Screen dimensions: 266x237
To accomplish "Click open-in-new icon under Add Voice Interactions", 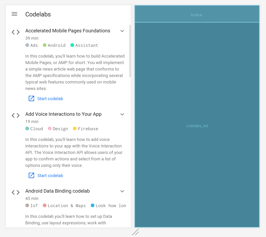I will click(x=31, y=175).
